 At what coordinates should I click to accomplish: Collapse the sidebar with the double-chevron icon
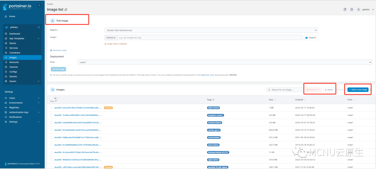click(x=40, y=6)
